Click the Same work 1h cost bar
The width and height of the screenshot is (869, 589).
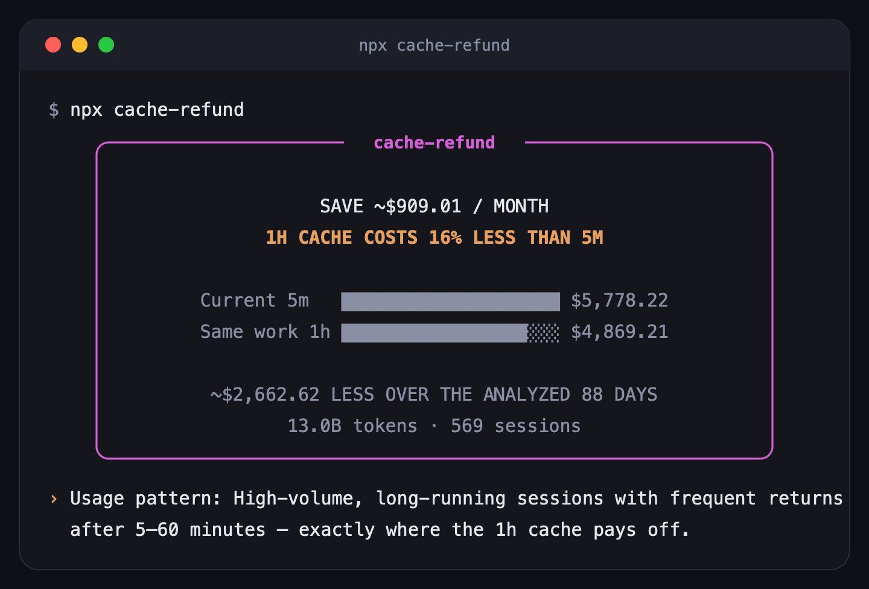pyautogui.click(x=450, y=333)
